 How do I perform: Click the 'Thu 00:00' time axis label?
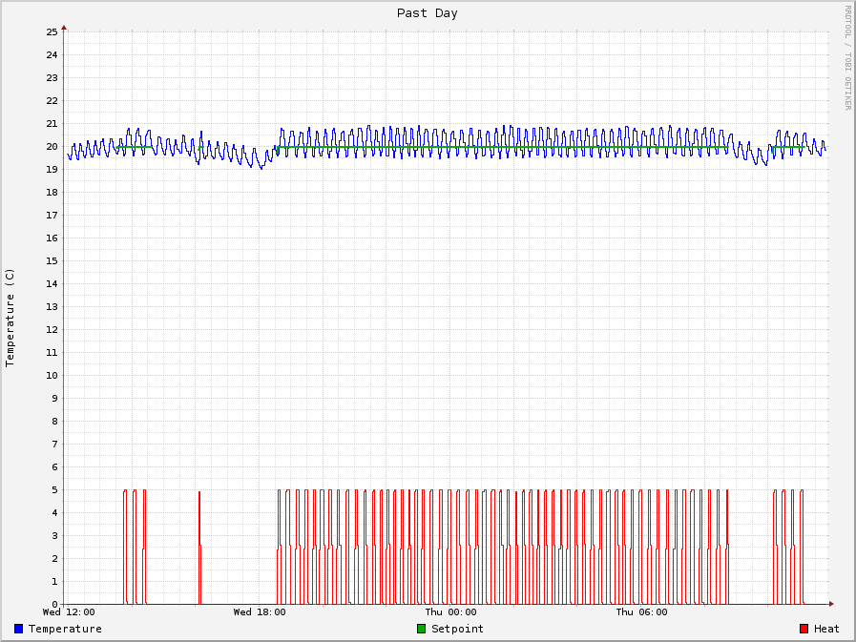pyautogui.click(x=451, y=612)
